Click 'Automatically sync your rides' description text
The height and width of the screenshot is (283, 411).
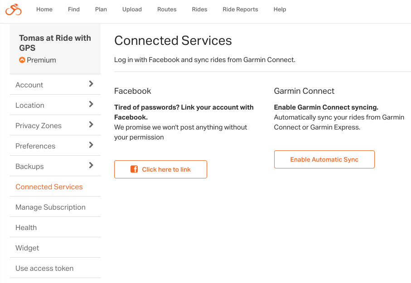coord(339,122)
